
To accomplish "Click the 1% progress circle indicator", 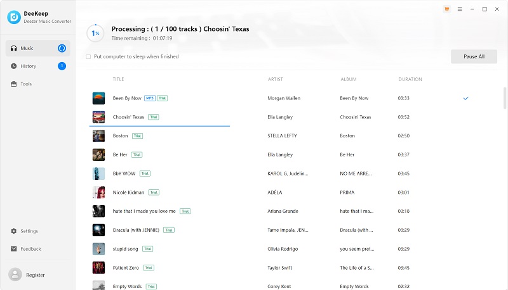I will pyautogui.click(x=95, y=34).
